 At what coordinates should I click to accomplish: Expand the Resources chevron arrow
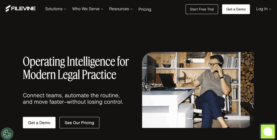pyautogui.click(x=132, y=9)
